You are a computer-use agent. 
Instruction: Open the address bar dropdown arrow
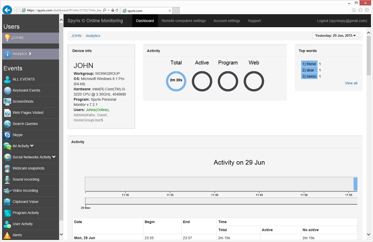[109, 10]
